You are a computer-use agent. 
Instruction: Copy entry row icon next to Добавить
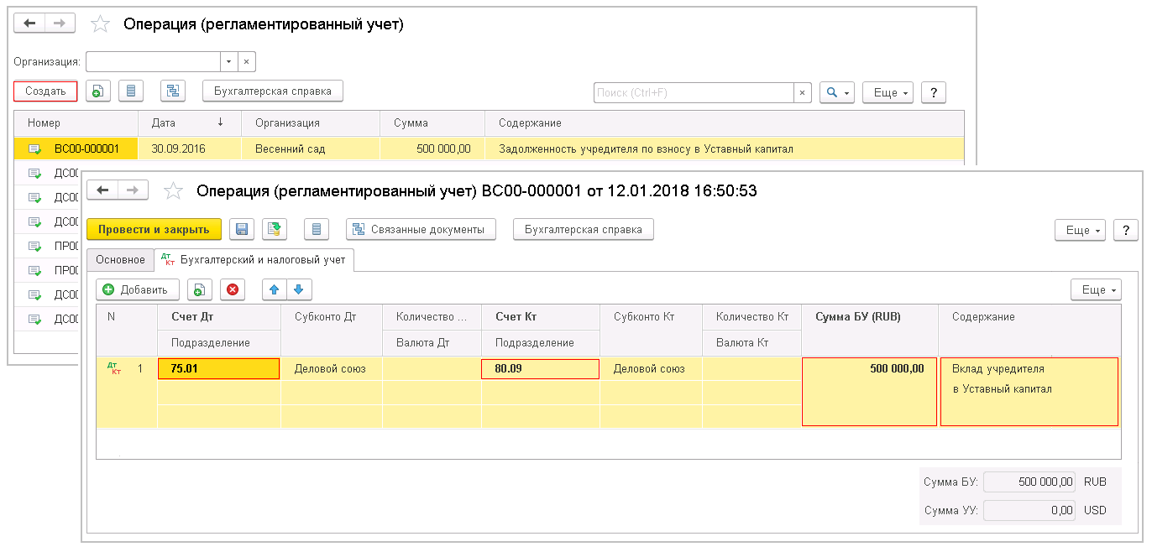(x=199, y=289)
